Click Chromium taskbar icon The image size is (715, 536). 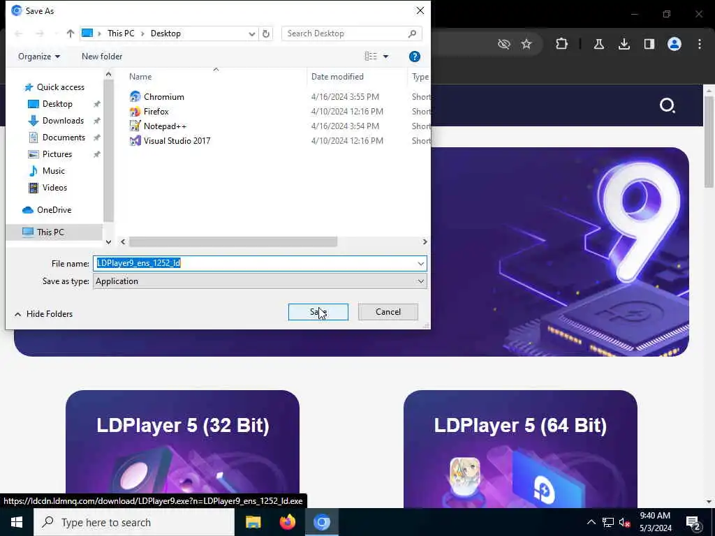322,522
